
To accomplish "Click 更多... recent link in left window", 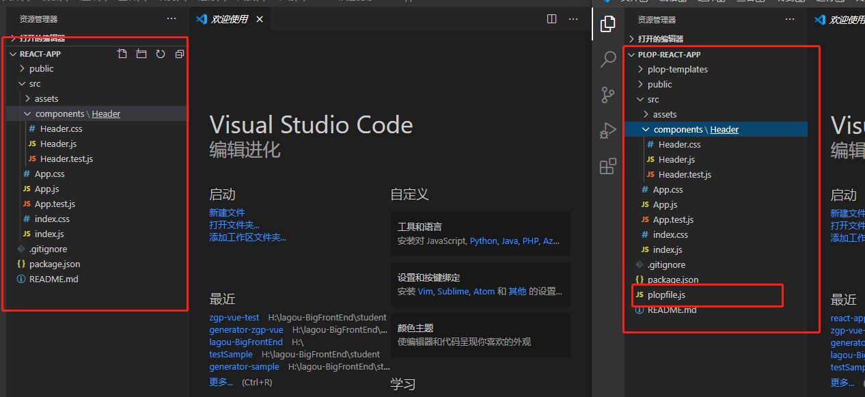I will [221, 382].
